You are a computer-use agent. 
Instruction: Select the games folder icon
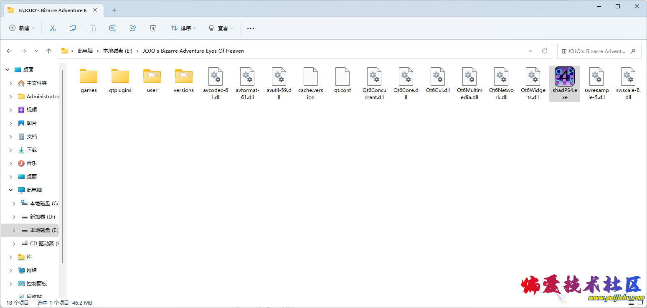coord(89,77)
